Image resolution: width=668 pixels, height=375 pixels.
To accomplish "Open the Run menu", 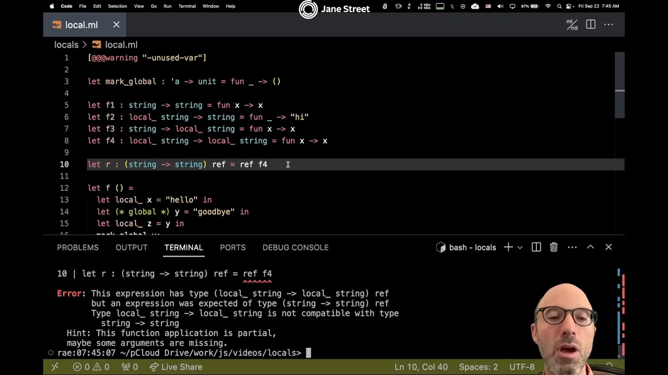I will click(167, 6).
